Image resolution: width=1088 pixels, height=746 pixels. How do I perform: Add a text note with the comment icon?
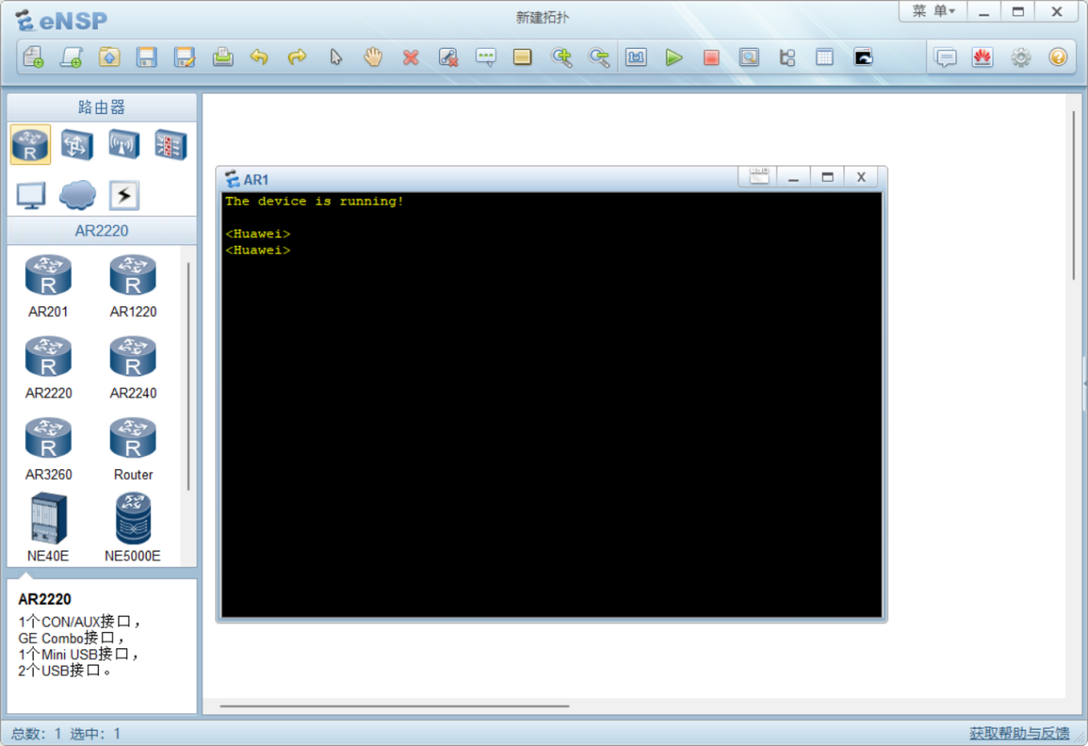486,57
